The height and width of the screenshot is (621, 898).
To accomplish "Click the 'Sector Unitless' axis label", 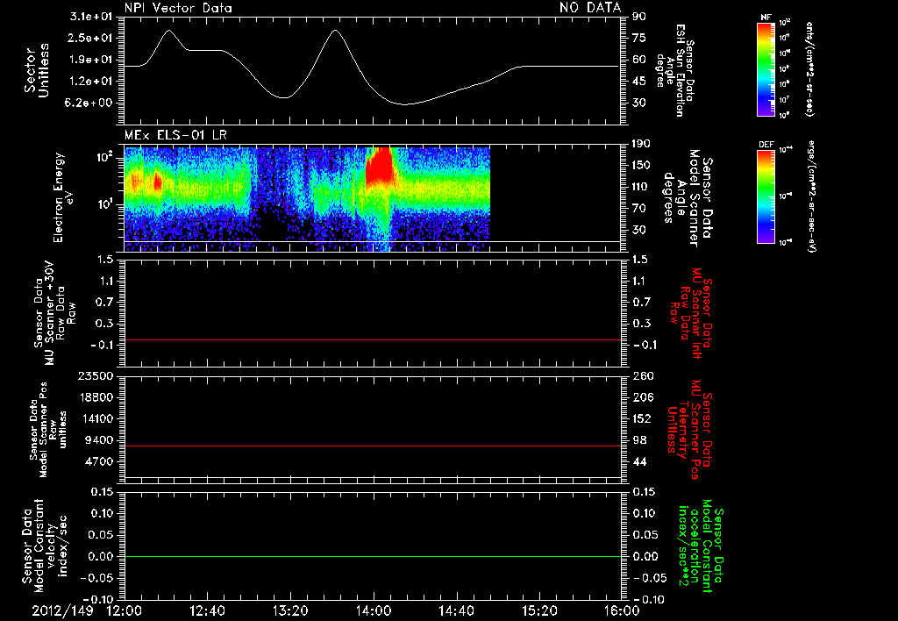I will (37, 70).
